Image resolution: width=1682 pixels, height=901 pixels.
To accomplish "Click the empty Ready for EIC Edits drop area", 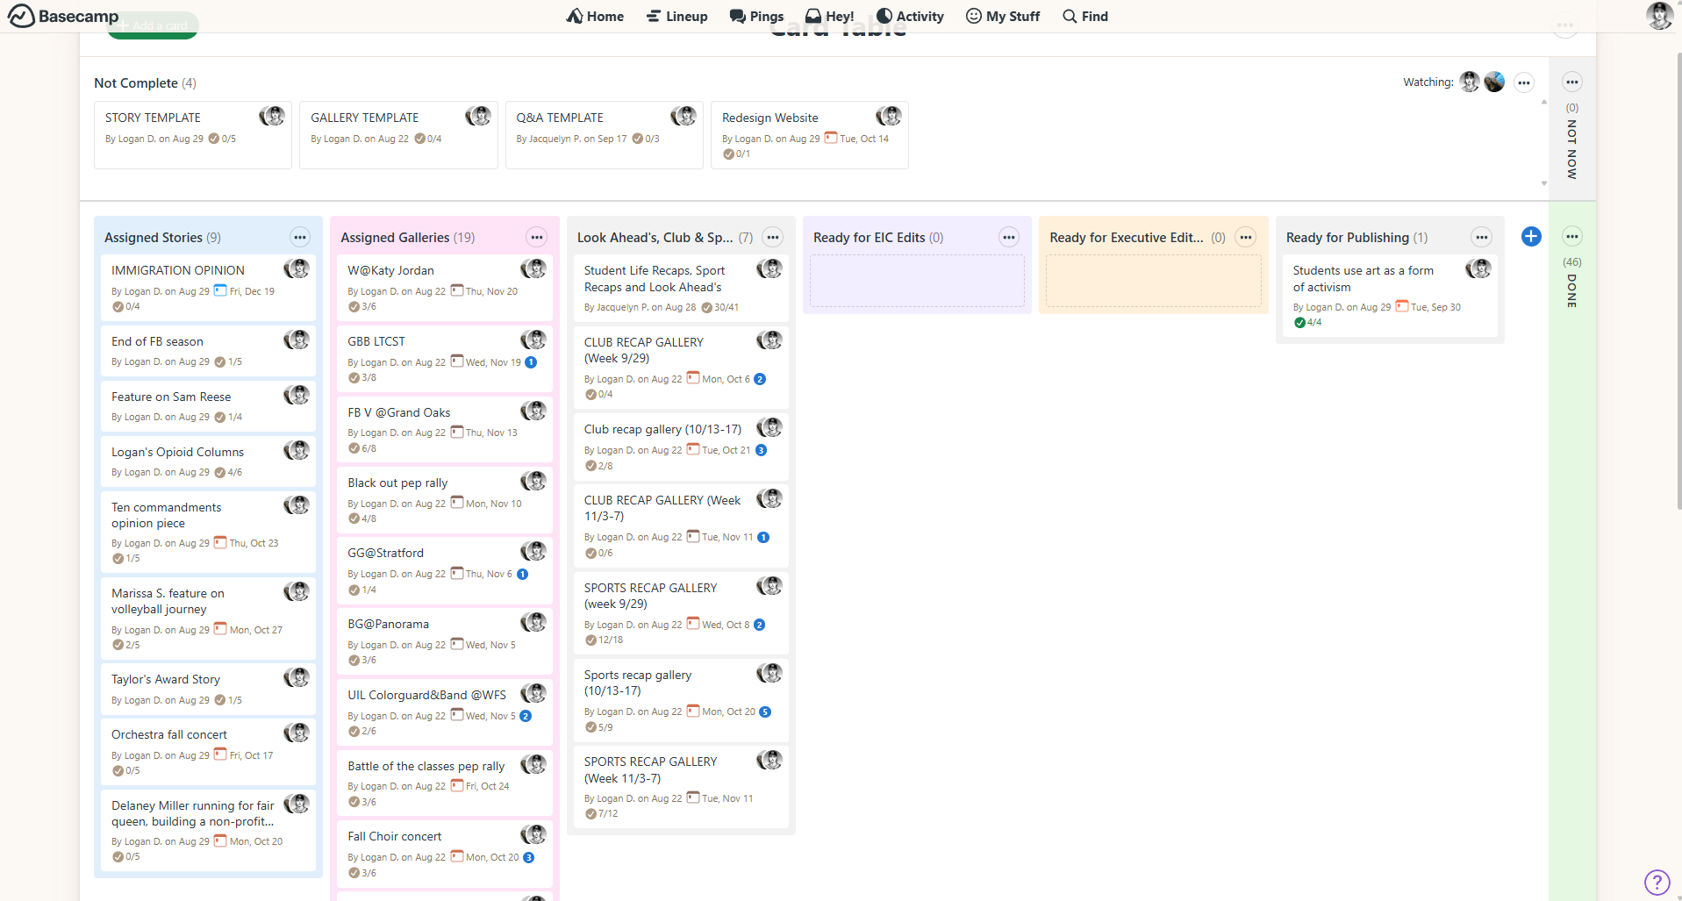I will (x=917, y=281).
